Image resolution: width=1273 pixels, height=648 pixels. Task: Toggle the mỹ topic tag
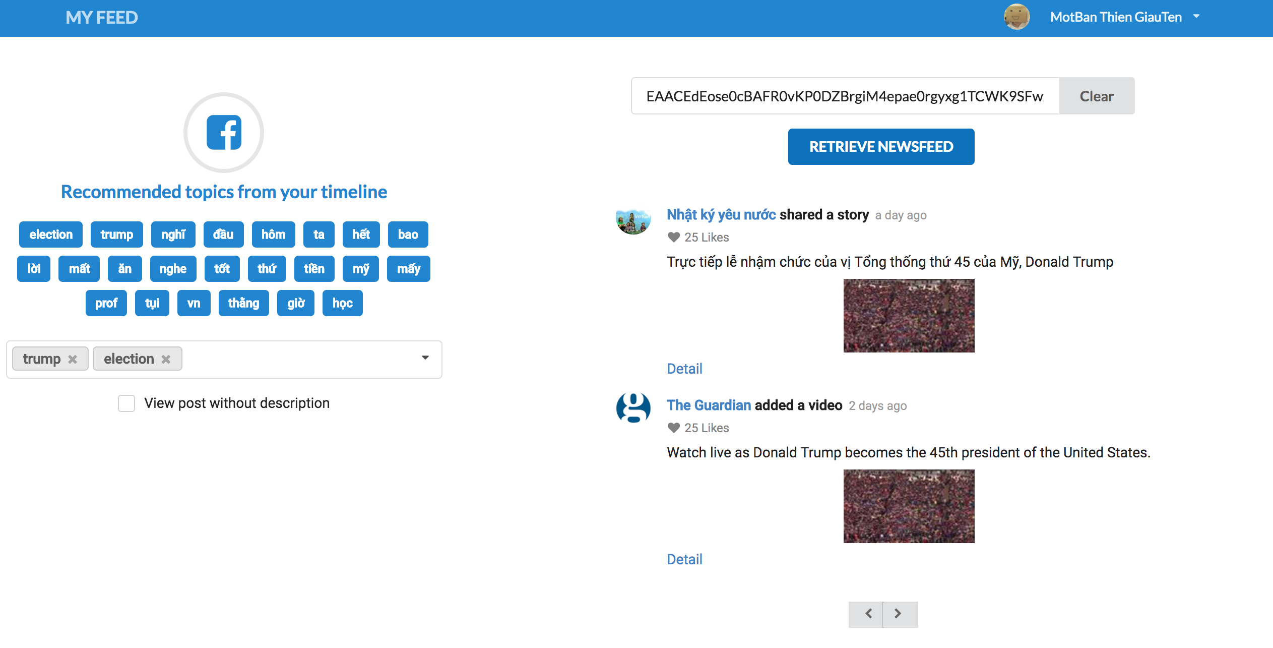[x=360, y=269]
